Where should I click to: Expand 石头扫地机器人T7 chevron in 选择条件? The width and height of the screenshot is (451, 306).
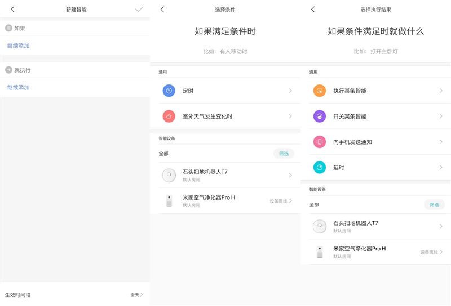pos(290,175)
